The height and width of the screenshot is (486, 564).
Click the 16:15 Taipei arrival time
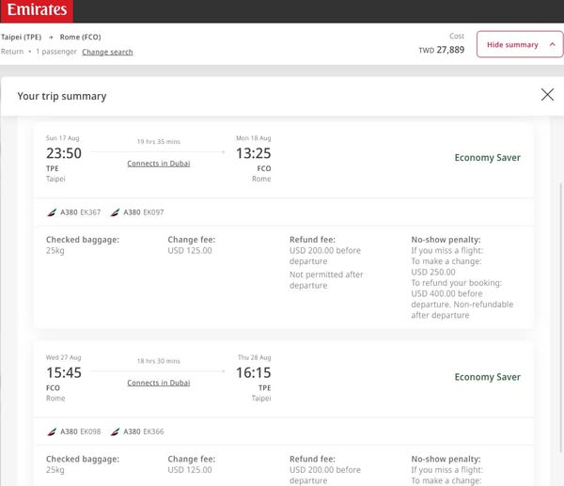(x=253, y=372)
